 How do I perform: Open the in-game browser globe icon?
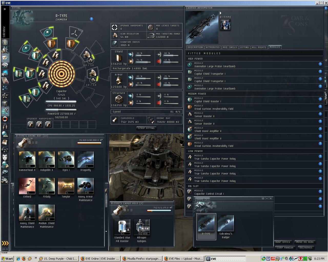(5, 134)
